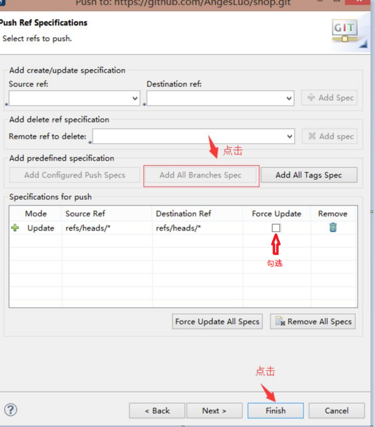Screen dimensions: 375x427
Task: Click Finish to complete the push
Action: [x=275, y=411]
